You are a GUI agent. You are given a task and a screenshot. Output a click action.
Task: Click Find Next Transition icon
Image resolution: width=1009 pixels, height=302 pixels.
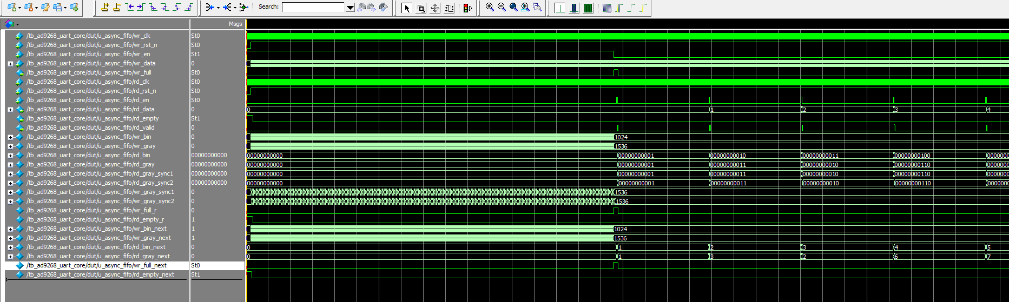(x=141, y=7)
